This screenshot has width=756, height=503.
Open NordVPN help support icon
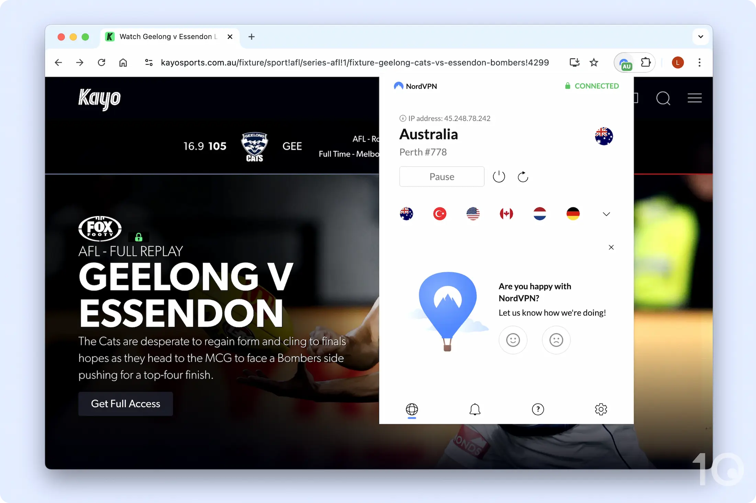(537, 409)
